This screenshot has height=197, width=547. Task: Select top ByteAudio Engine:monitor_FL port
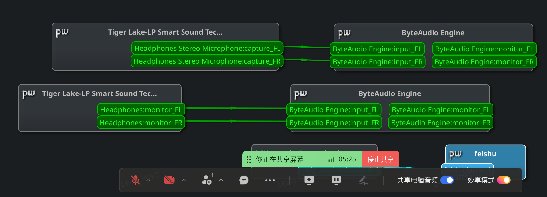pyautogui.click(x=484, y=49)
